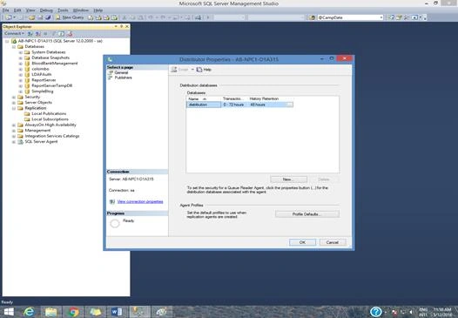Click the blue help question-mark tray icon
The image size is (458, 318).
[376, 312]
